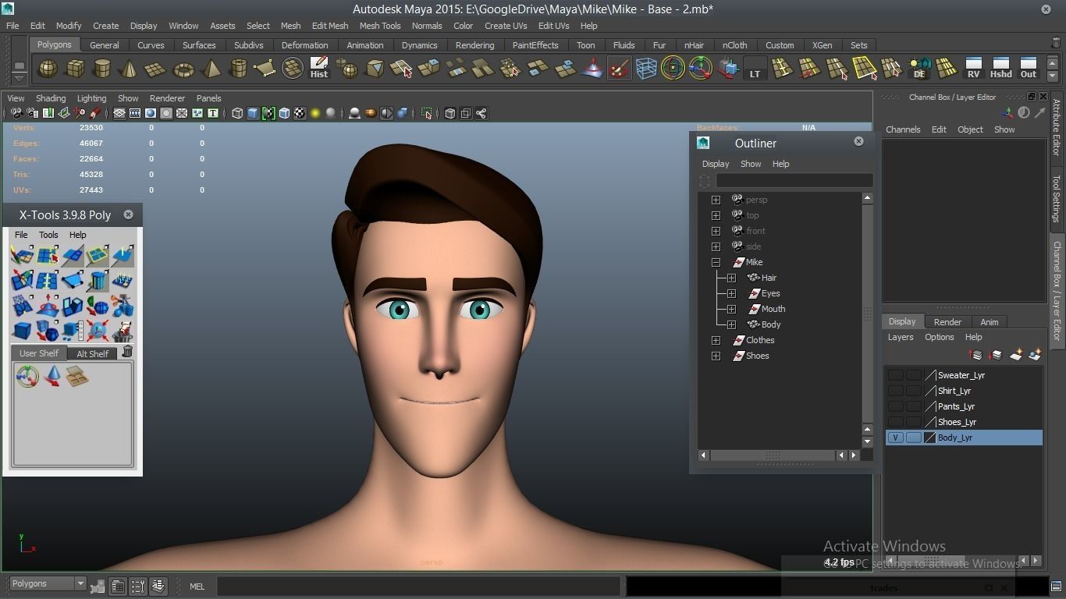Screen dimensions: 1066x599
Task: Create a polygon Cone from the shelf
Action: (x=129, y=69)
